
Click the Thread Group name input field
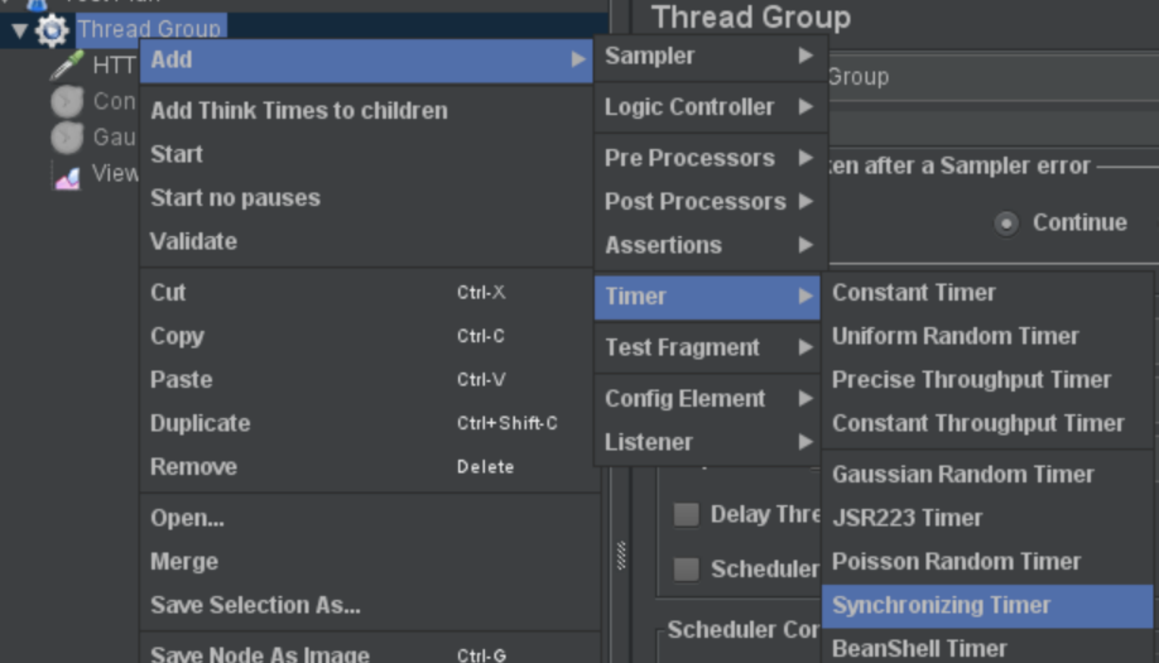tap(990, 77)
